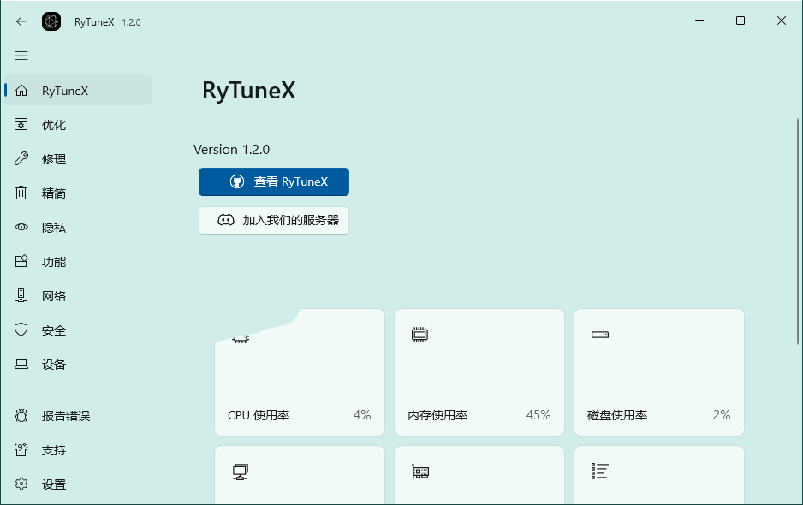
Task: Click the gift icon next to 支持
Action: (x=21, y=449)
